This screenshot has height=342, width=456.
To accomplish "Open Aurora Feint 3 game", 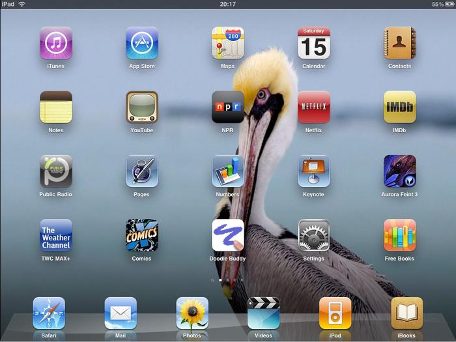I will (399, 171).
